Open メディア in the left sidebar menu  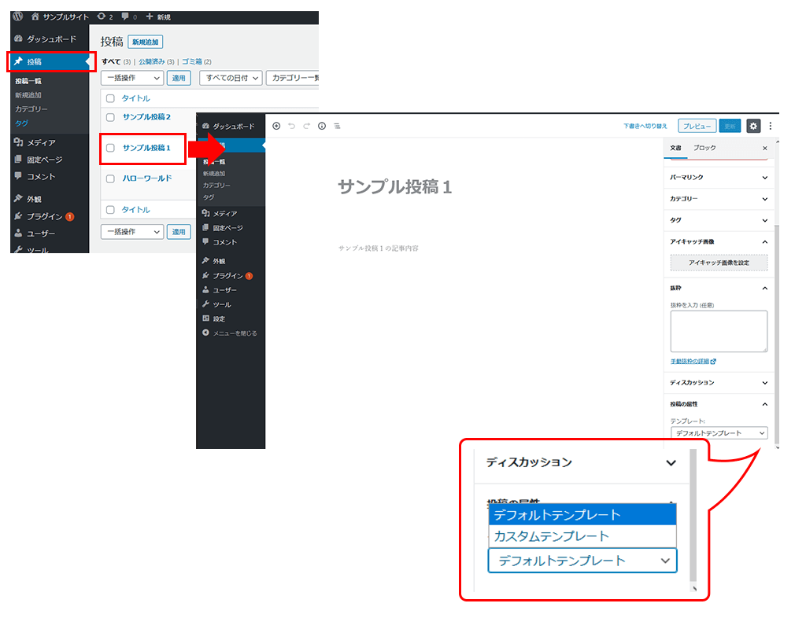[41, 142]
